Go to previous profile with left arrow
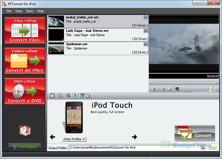The width and height of the screenshot is (222, 159). point(52,137)
